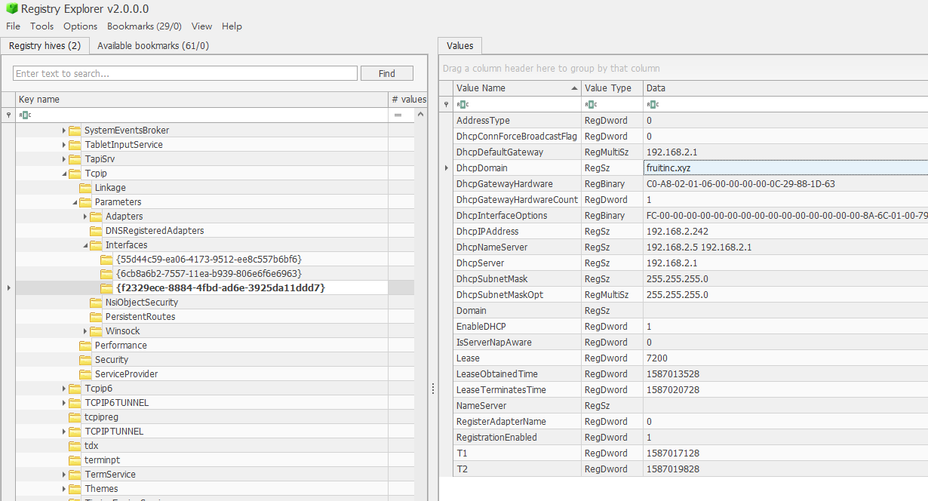Click the folder icon beside terminpt
This screenshot has width=928, height=501.
click(x=75, y=460)
